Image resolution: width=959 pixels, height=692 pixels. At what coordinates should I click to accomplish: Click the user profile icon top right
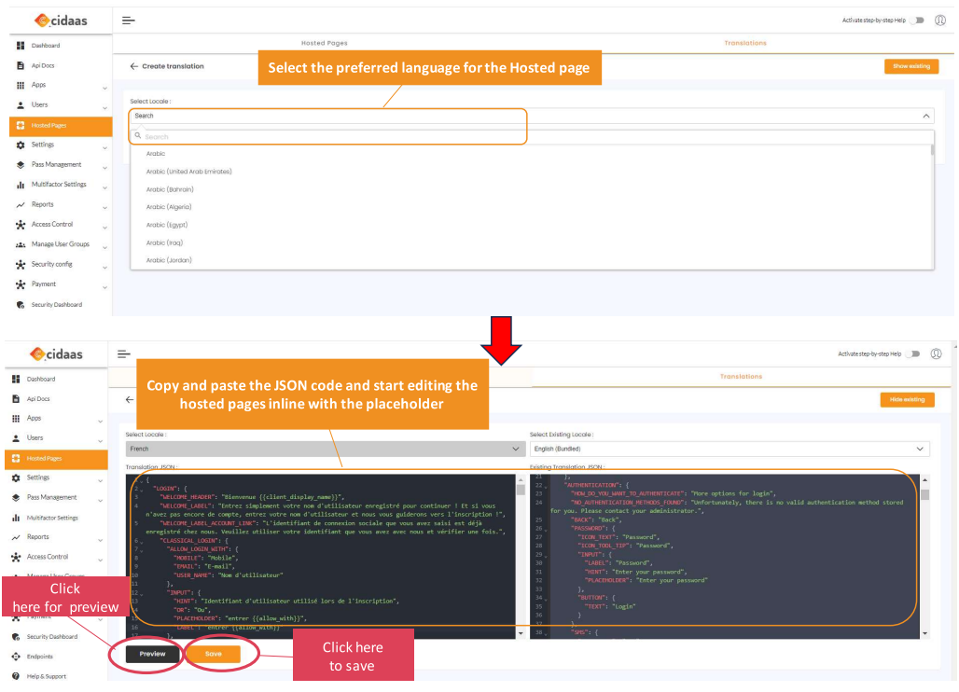[x=940, y=20]
